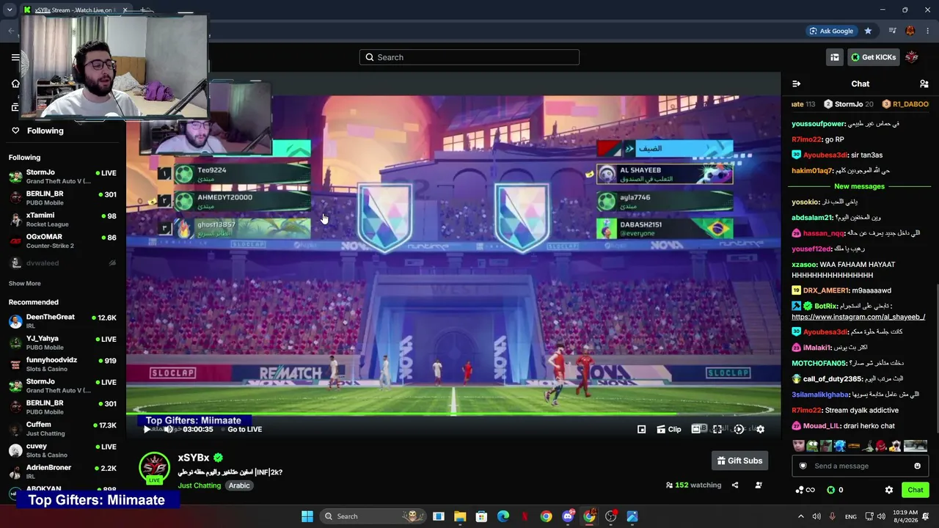Image resolution: width=939 pixels, height=528 pixels.
Task: Click the Following heart icon
Action: [x=15, y=131]
